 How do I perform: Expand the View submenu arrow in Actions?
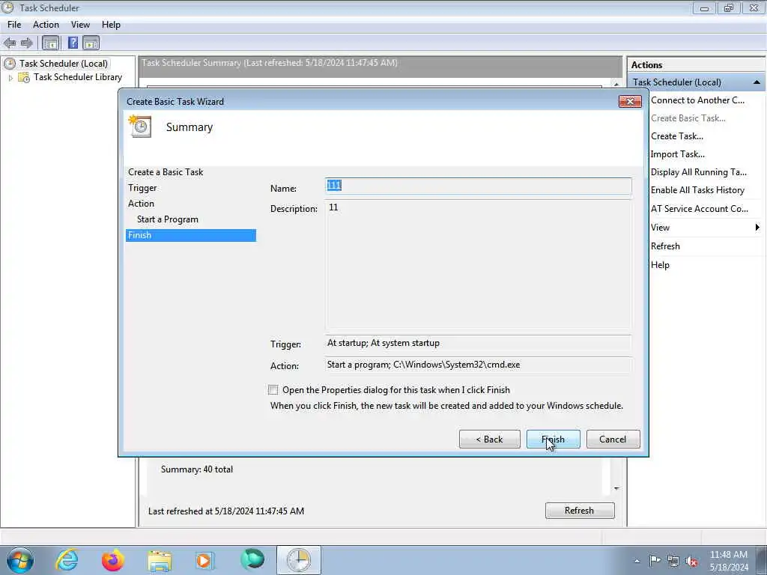tap(757, 227)
